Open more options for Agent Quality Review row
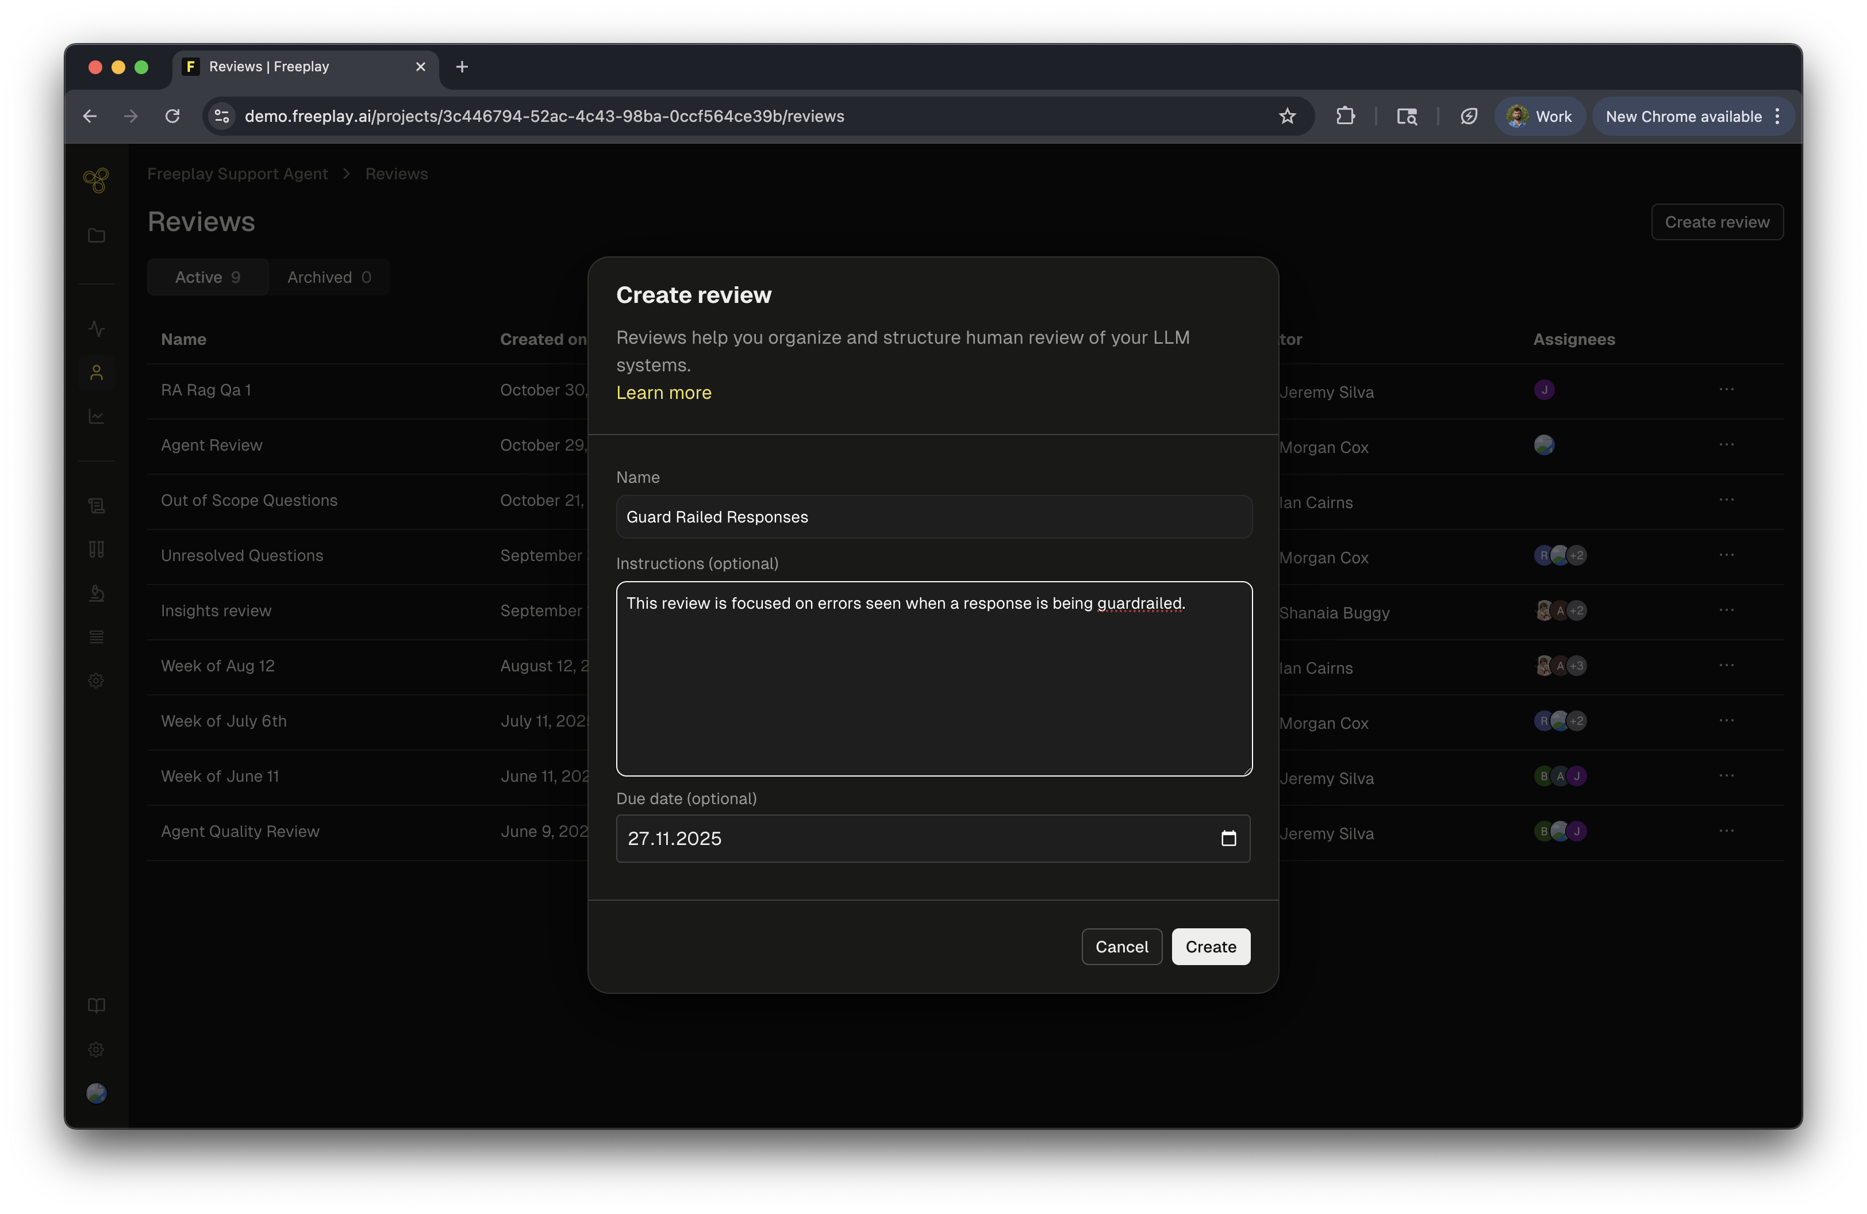 [1726, 831]
